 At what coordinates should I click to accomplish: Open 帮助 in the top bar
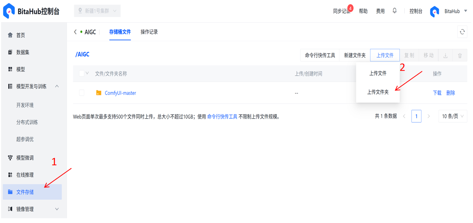coord(363,11)
